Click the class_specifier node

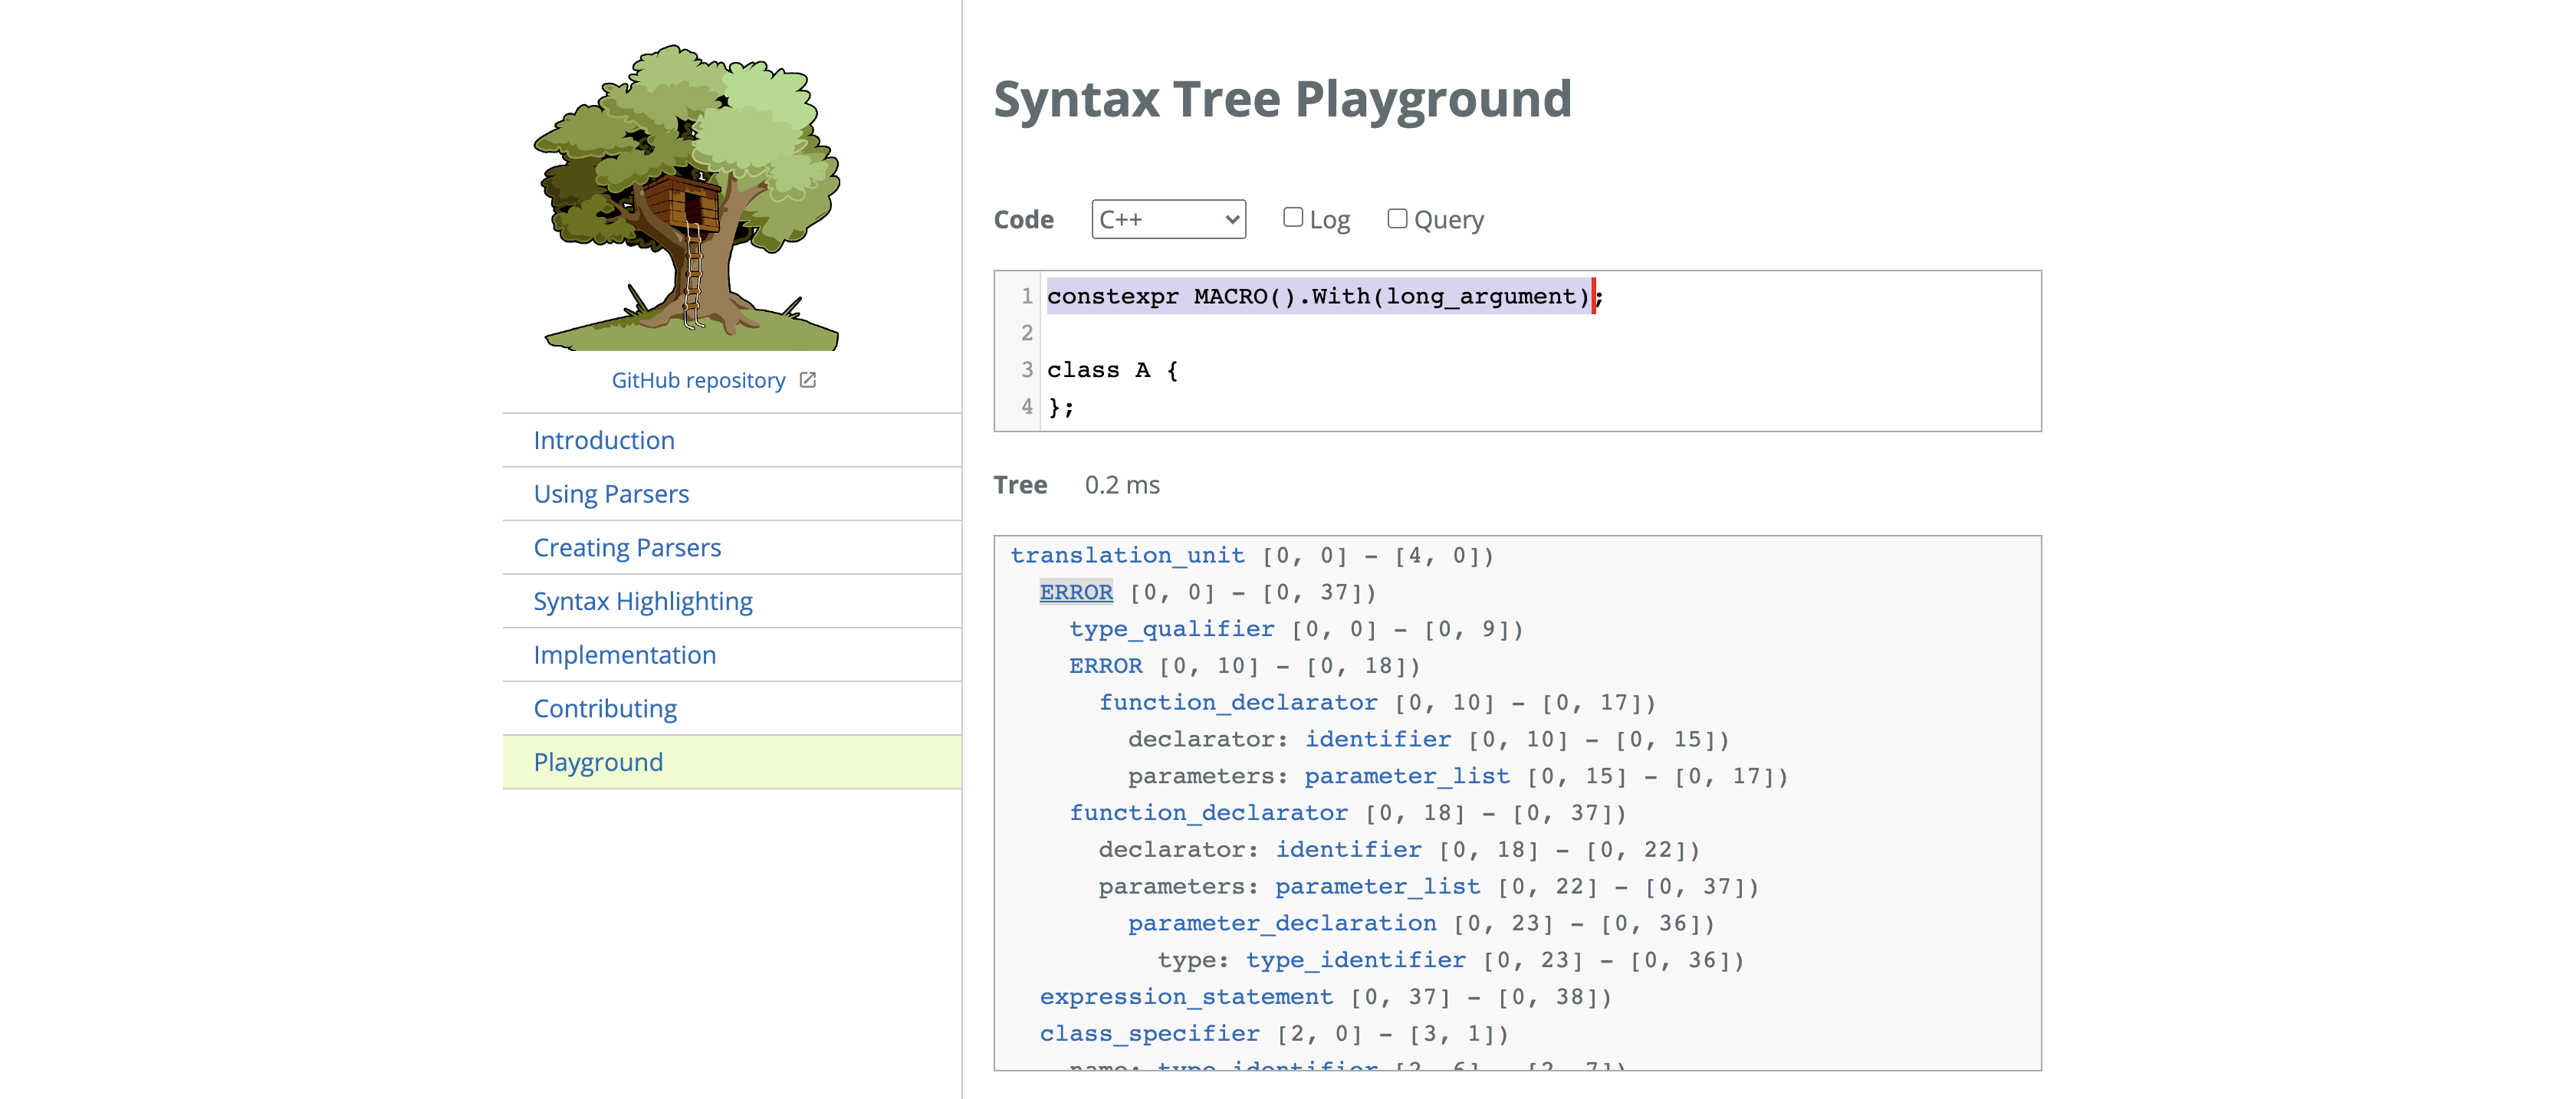click(1149, 1033)
